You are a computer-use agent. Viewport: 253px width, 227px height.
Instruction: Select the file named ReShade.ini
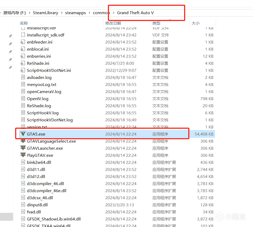(x=38, y=63)
